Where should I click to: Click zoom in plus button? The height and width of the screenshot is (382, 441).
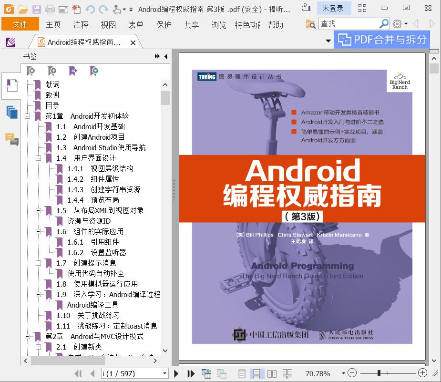[422, 373]
